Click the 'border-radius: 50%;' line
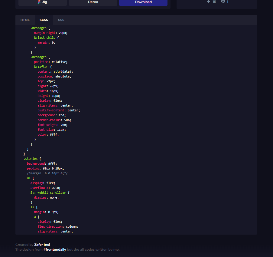Screen dimensions: 273x257 coord(54,120)
